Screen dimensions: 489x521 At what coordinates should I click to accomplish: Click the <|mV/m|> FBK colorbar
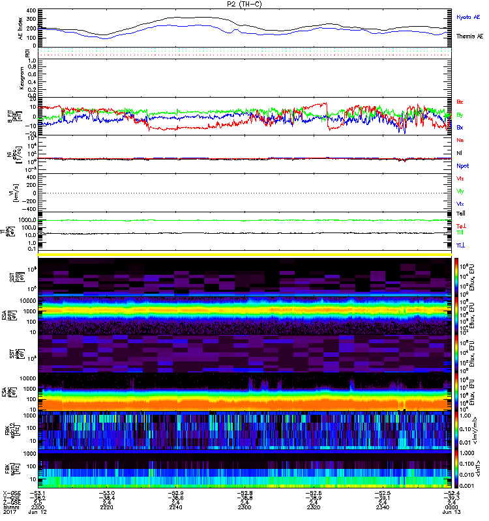click(x=456, y=430)
